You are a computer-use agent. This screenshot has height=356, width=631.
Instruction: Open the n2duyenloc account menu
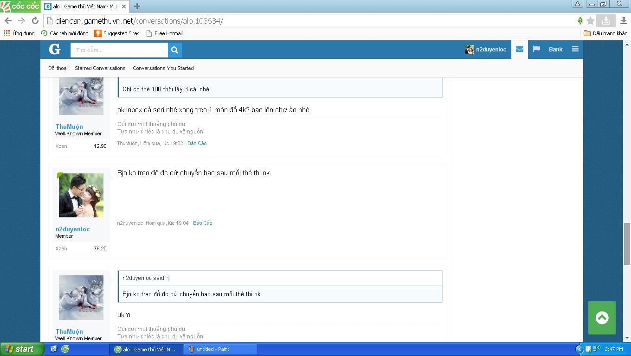(x=486, y=49)
